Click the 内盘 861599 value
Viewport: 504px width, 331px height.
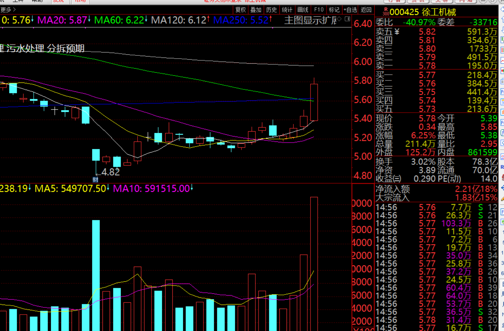click(483, 152)
